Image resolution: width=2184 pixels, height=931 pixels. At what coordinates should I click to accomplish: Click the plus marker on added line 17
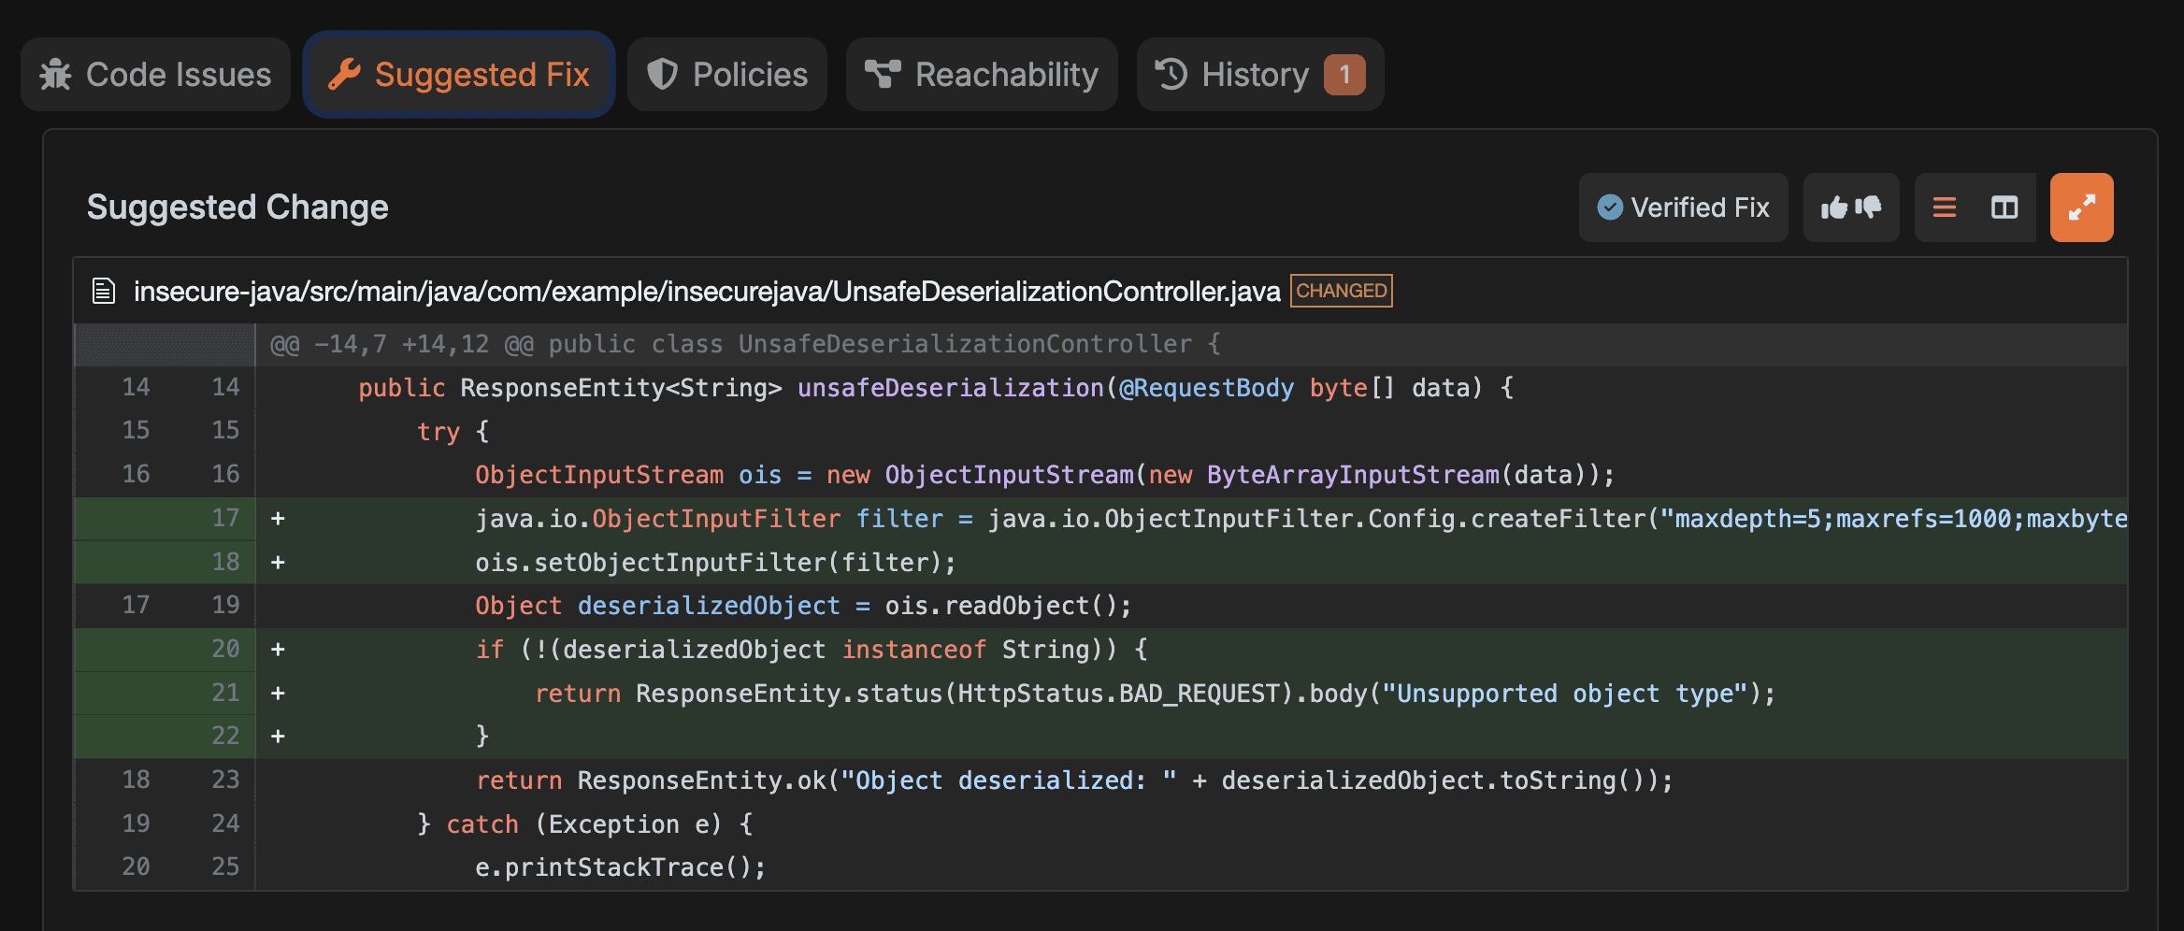[278, 519]
